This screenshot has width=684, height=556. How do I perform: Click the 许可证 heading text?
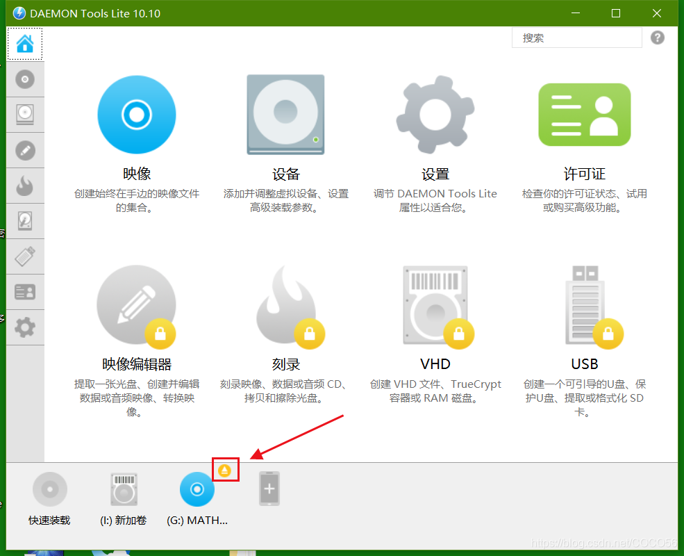pos(585,174)
